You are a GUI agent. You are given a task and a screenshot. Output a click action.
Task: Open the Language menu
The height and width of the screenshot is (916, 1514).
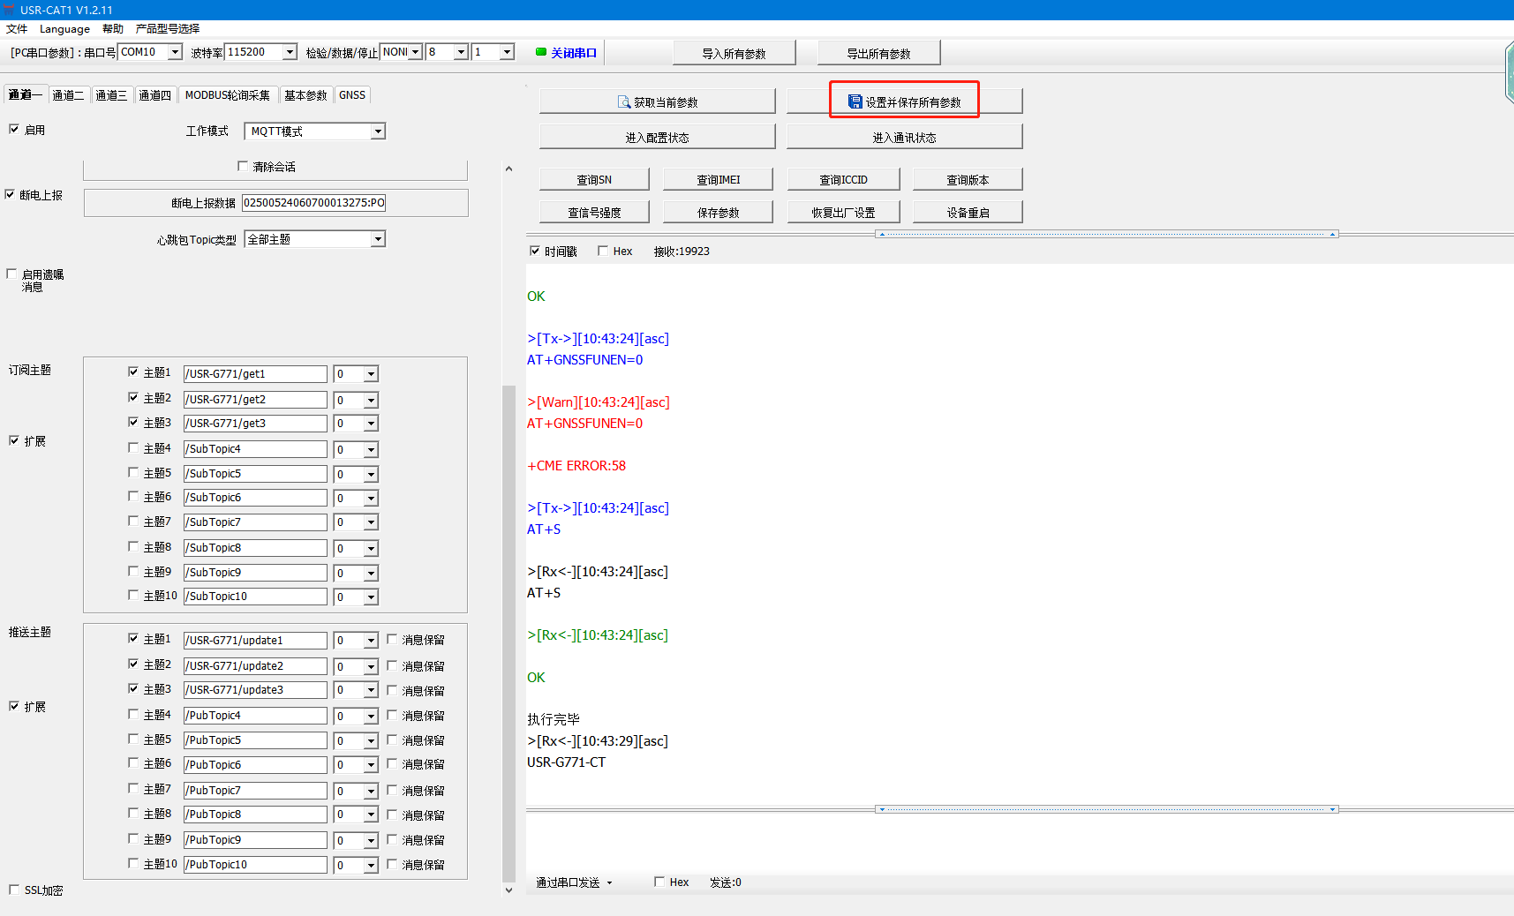64,29
